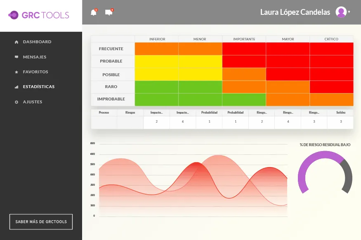
Task: Select the green Improbable-Inferior matrix cell
Action: click(x=156, y=100)
